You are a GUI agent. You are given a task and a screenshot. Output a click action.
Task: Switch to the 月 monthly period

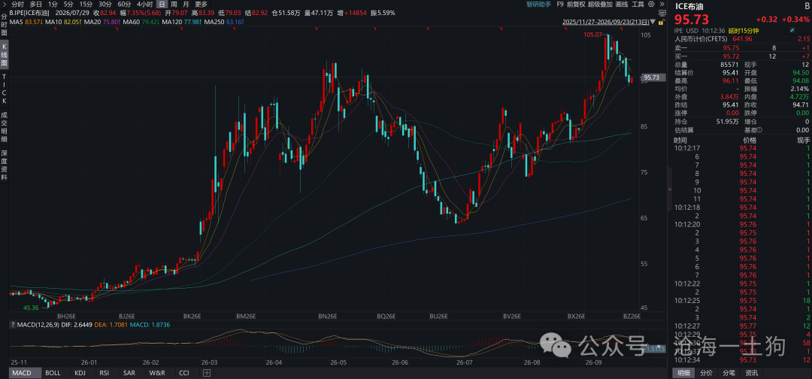point(186,4)
